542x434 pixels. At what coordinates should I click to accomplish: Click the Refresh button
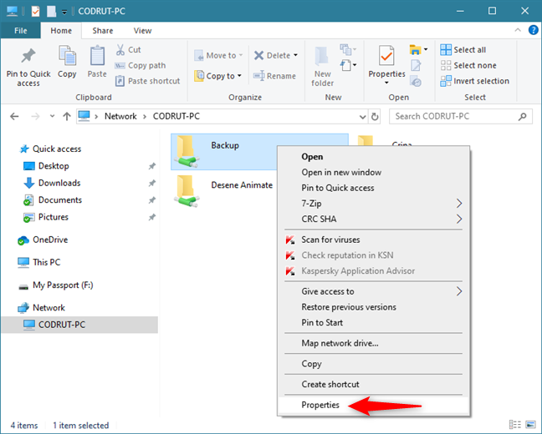click(375, 117)
